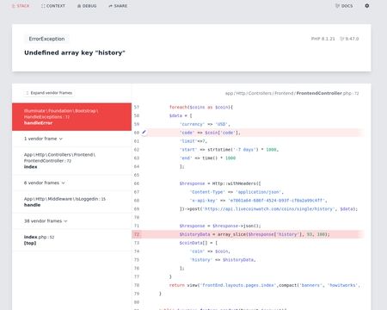The height and width of the screenshot is (310, 387).
Task: Switch to the CONTEXT tab
Action: coord(53,6)
